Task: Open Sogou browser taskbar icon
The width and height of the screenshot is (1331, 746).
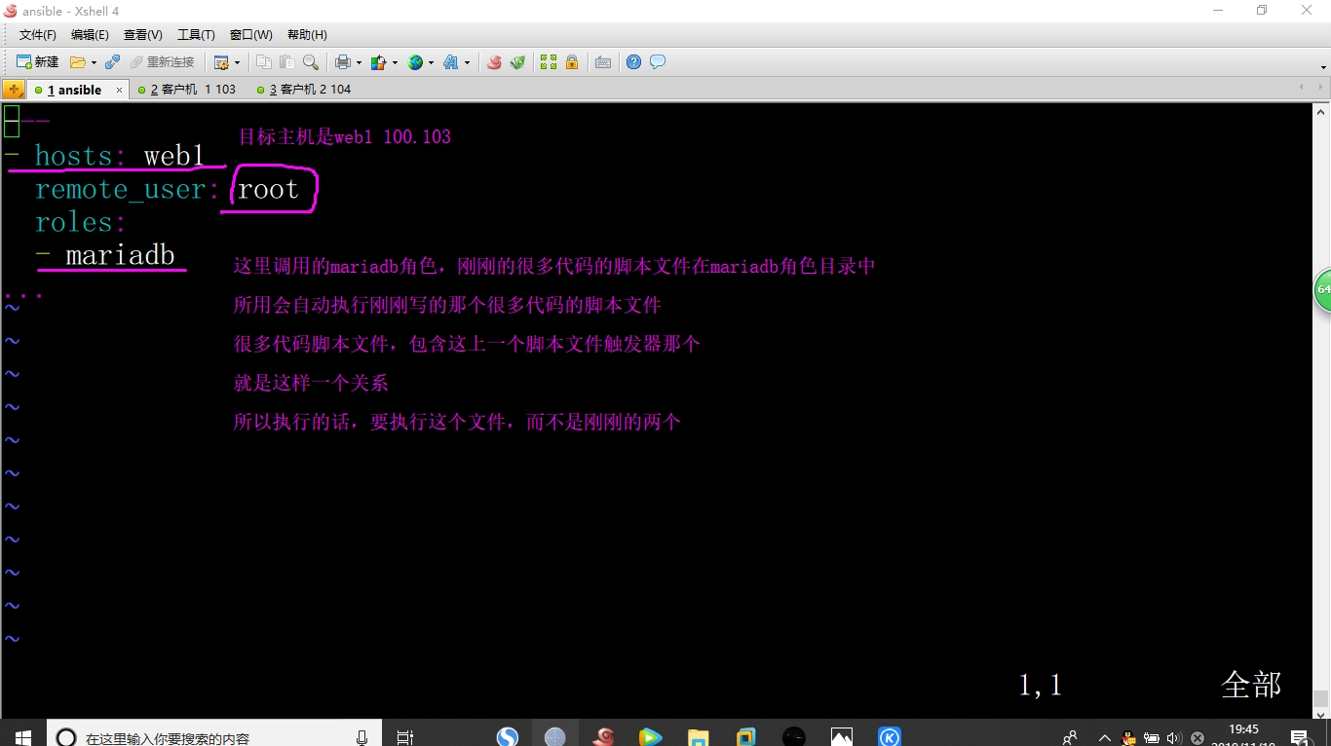Action: coord(508,737)
